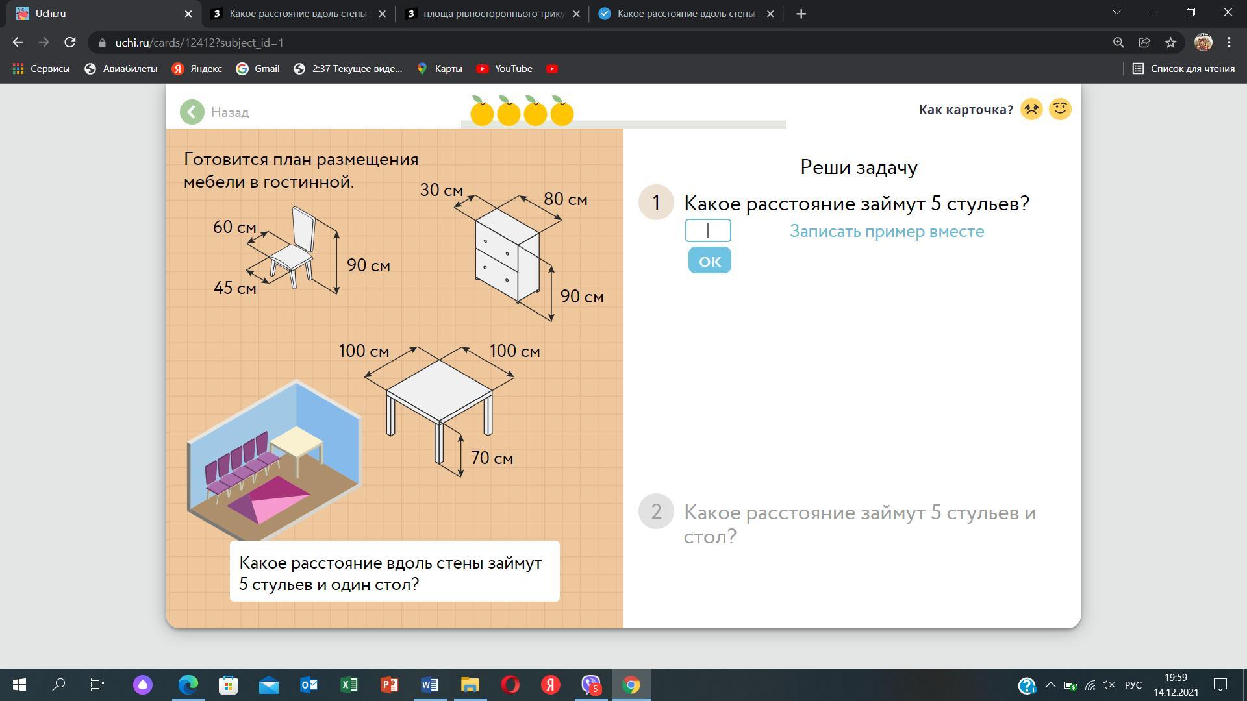
Task: Click the browser reload button
Action: click(70, 43)
